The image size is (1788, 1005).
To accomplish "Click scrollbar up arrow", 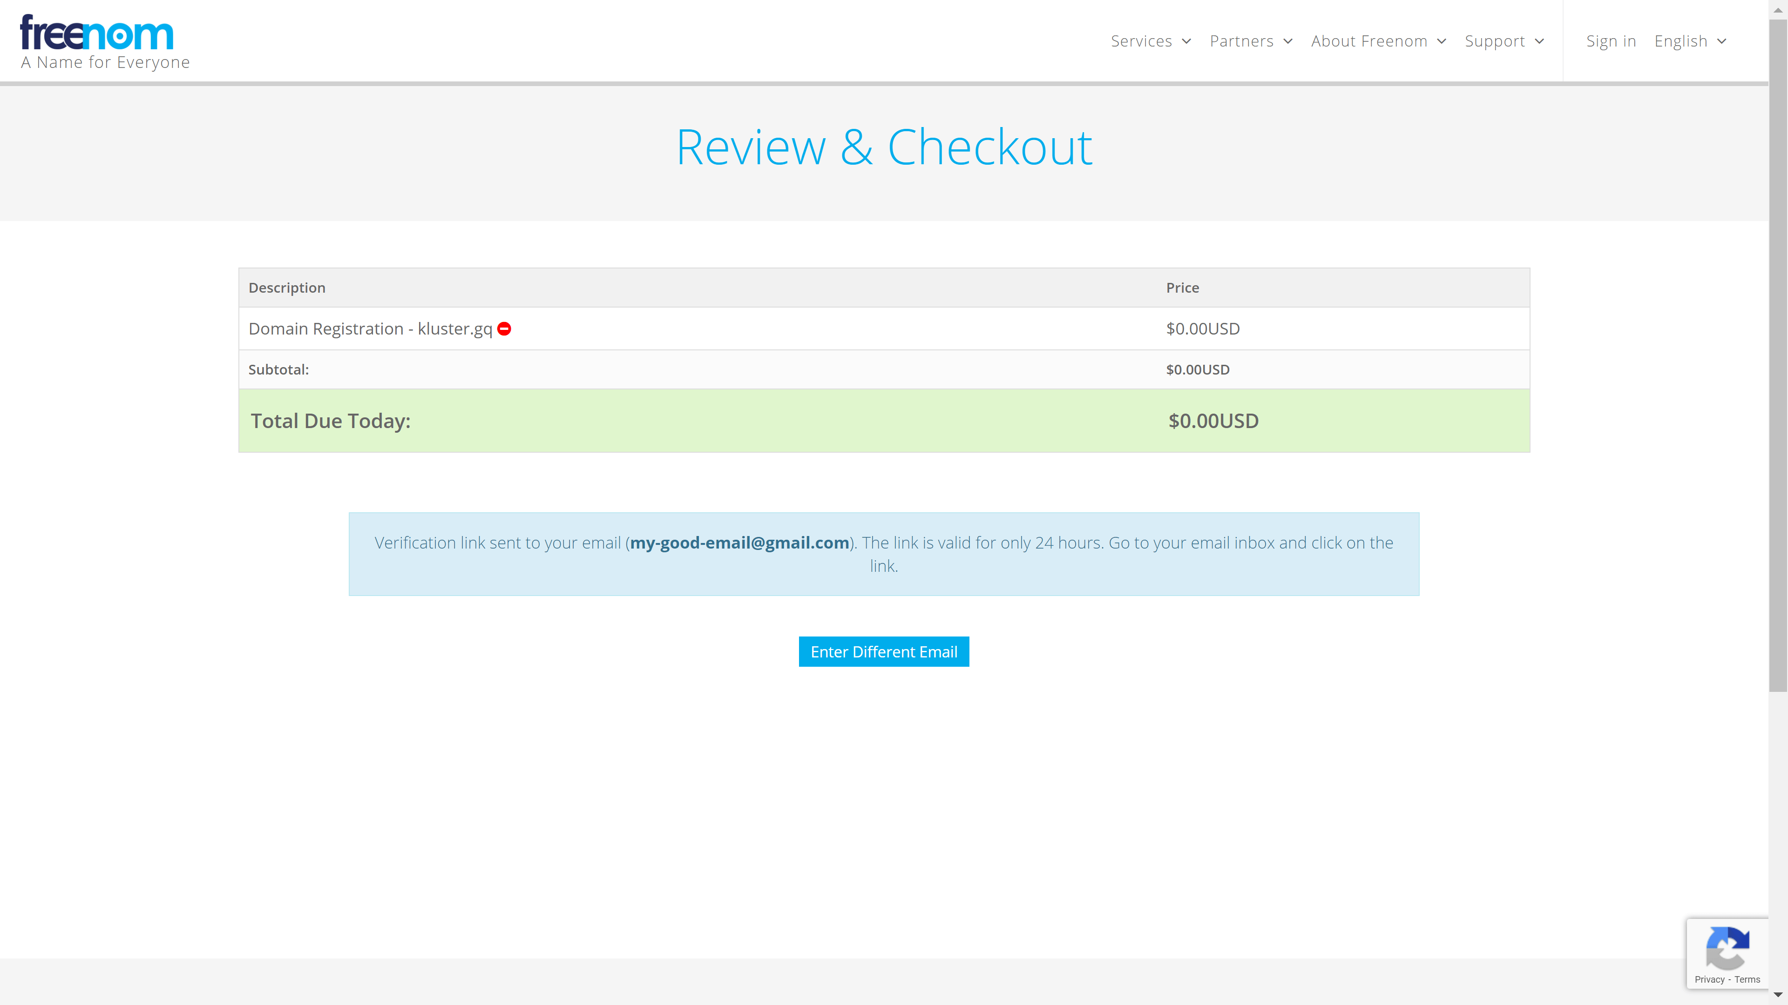I will click(1778, 10).
